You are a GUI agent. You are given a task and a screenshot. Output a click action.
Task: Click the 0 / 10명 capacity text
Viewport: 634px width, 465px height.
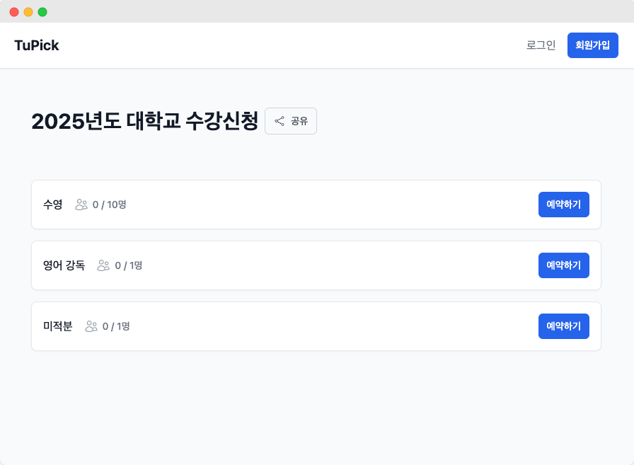coord(110,205)
